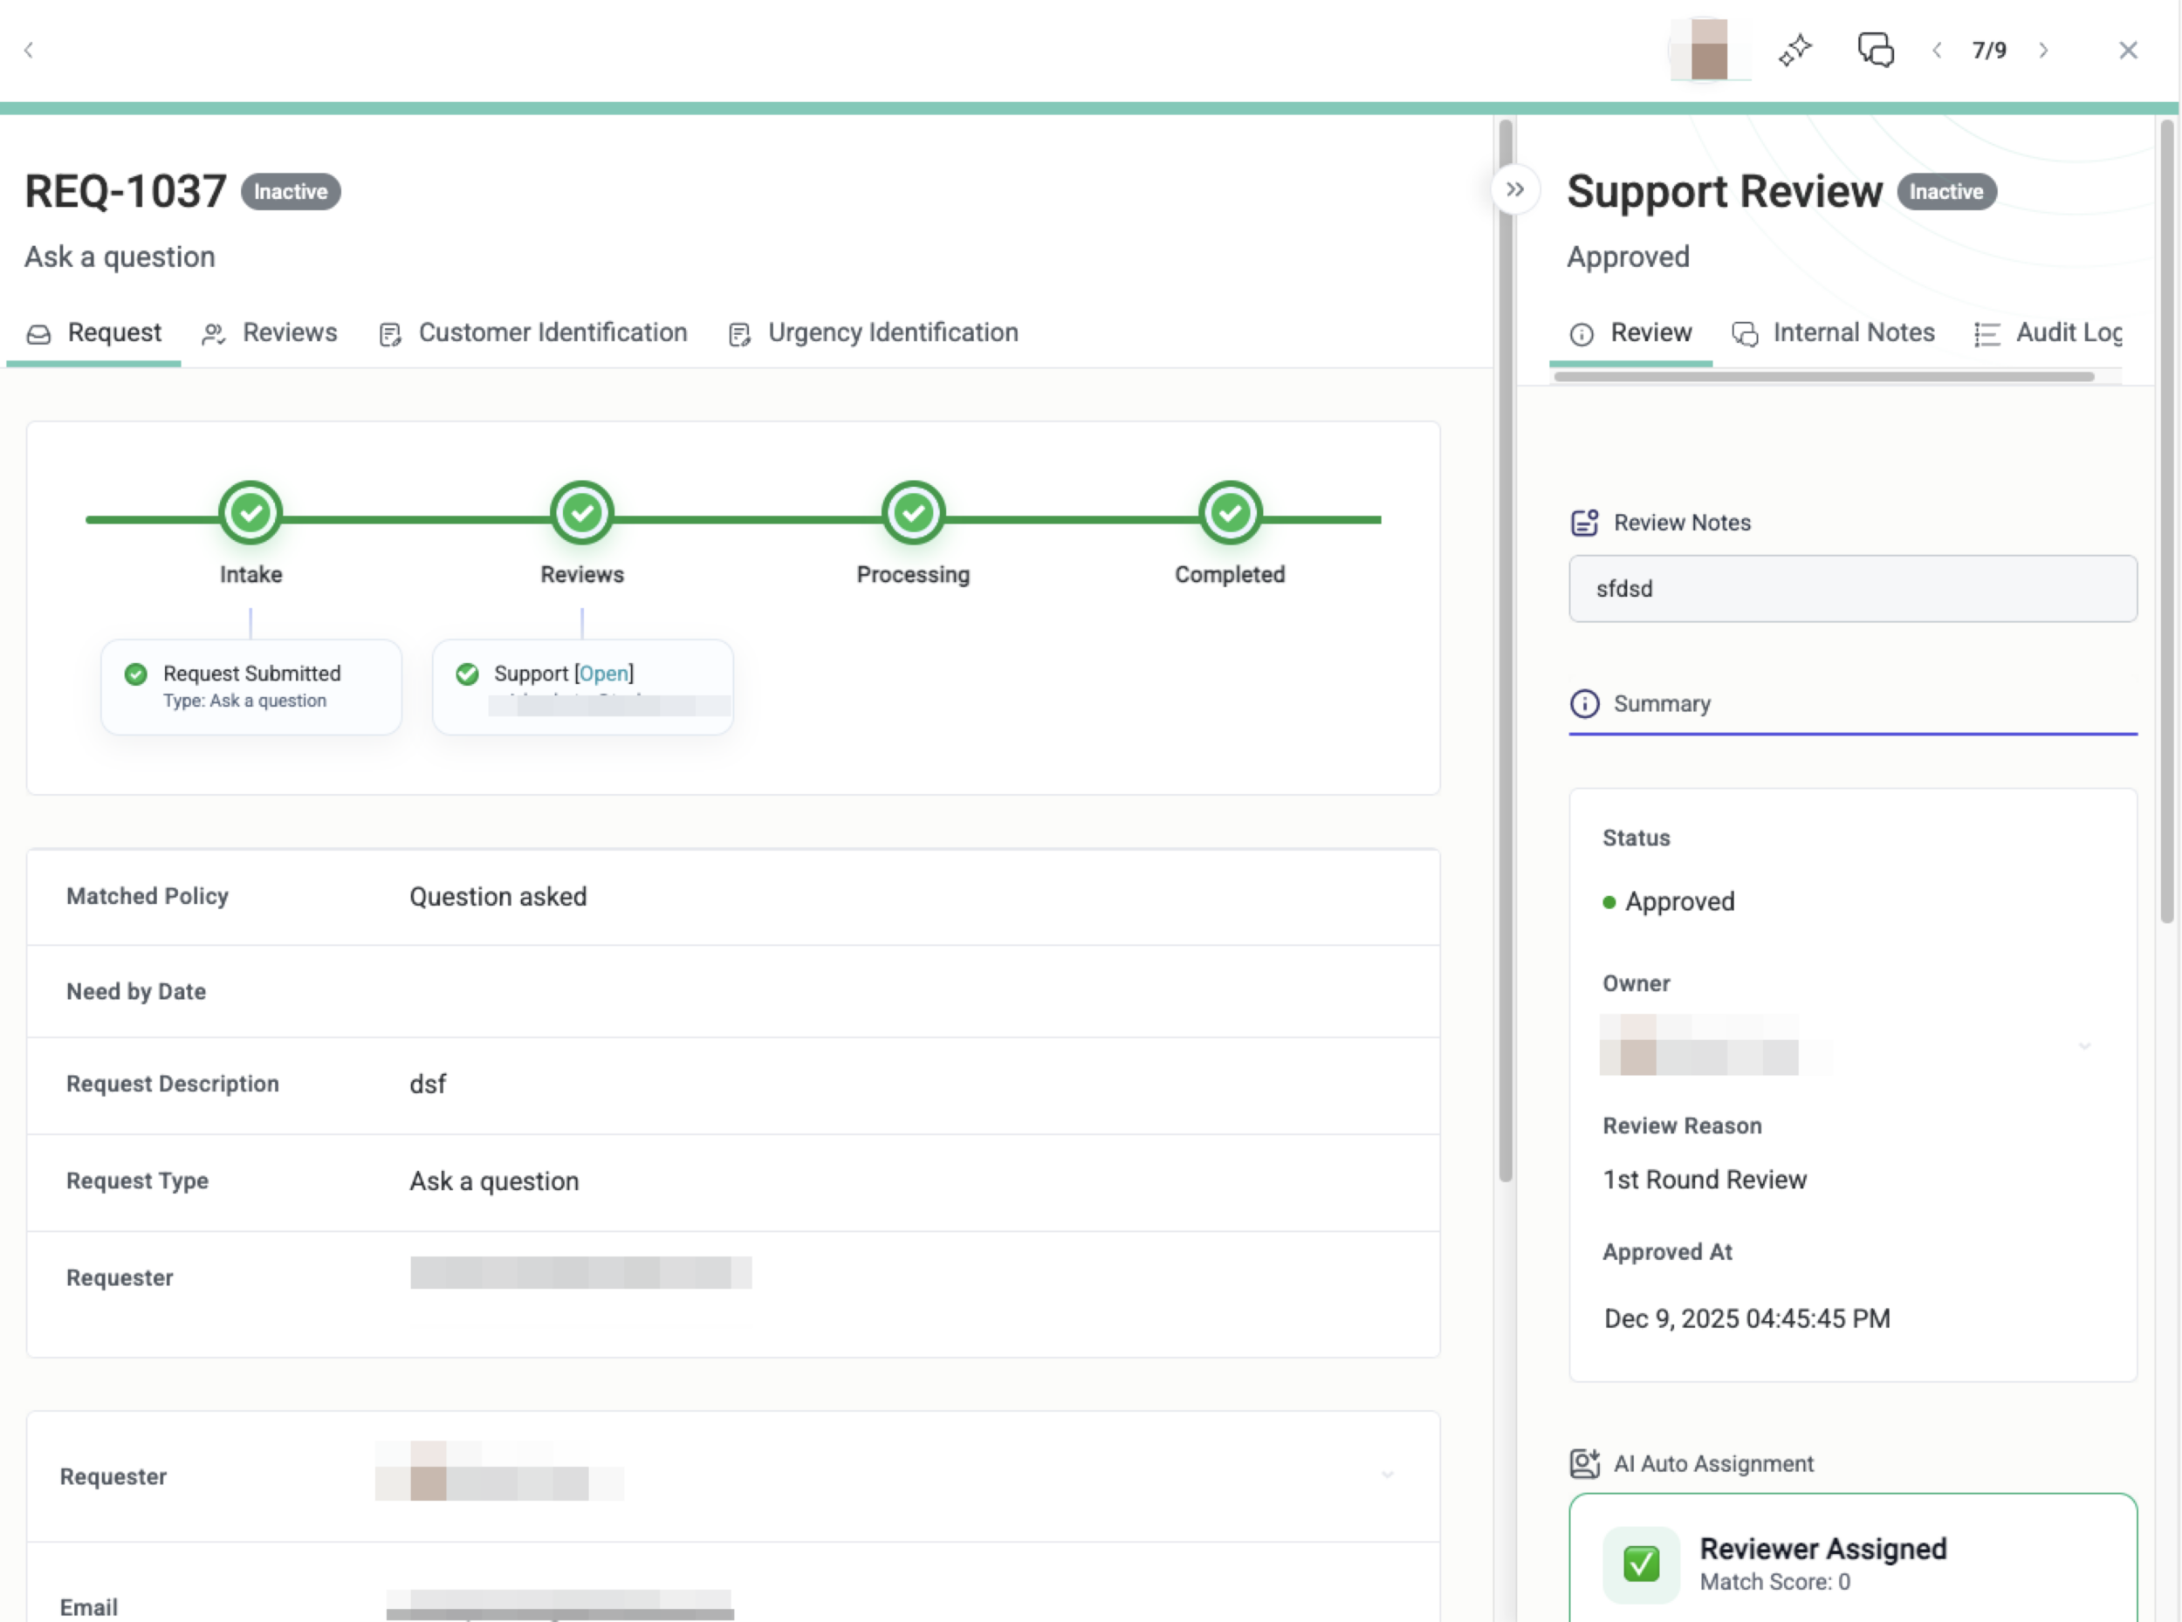
Task: Open the Customer Identification tab
Action: tap(533, 332)
